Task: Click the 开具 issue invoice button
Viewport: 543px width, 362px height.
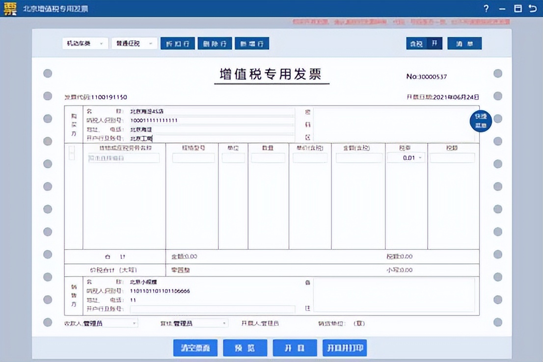Action: [x=295, y=348]
